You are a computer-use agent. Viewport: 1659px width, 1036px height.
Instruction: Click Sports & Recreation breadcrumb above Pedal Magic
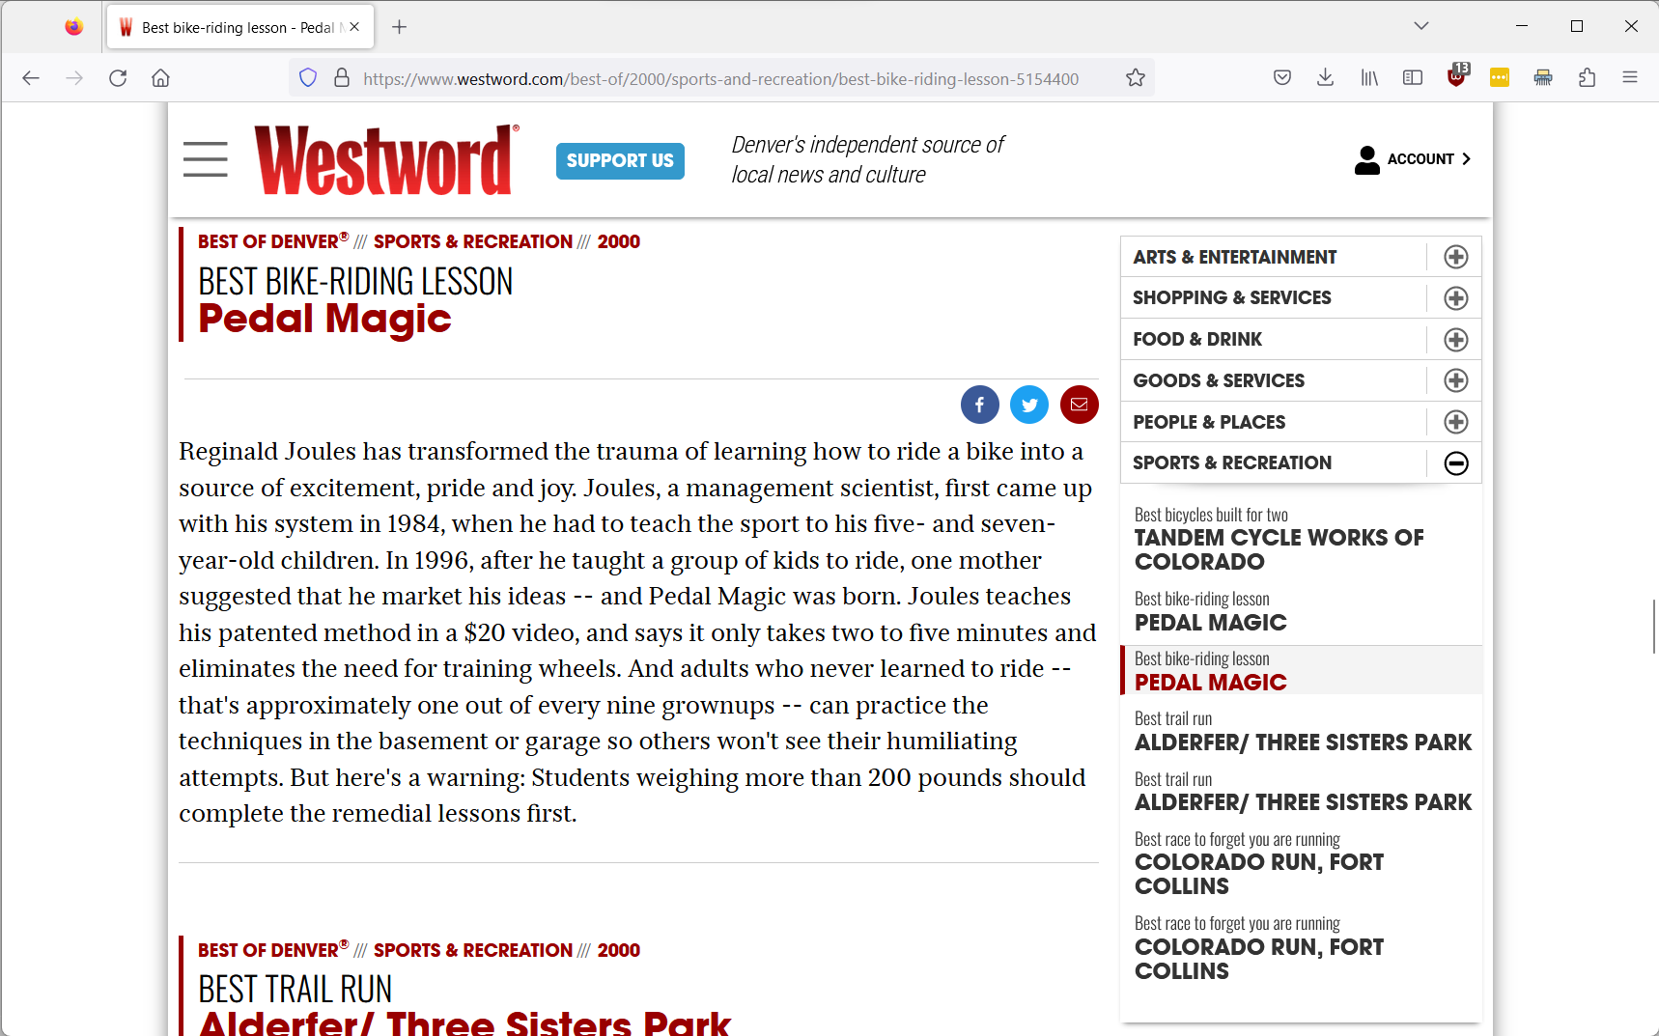pyautogui.click(x=473, y=241)
